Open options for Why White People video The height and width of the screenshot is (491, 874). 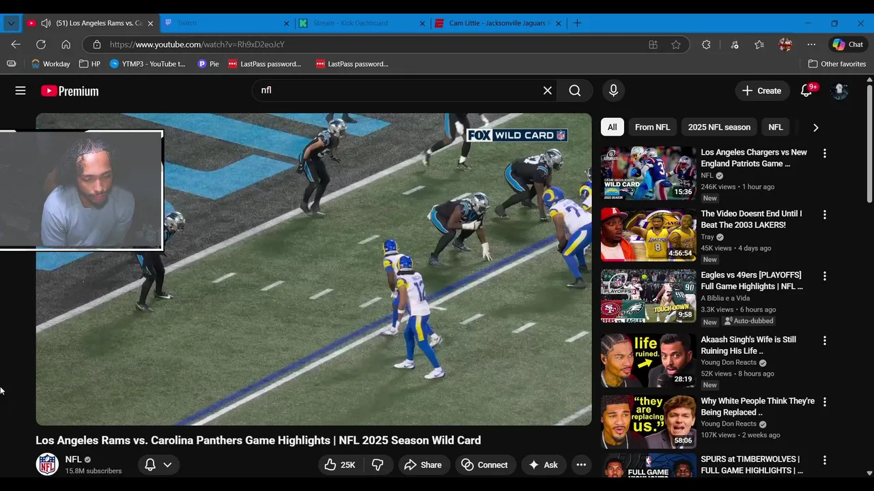pos(824,402)
